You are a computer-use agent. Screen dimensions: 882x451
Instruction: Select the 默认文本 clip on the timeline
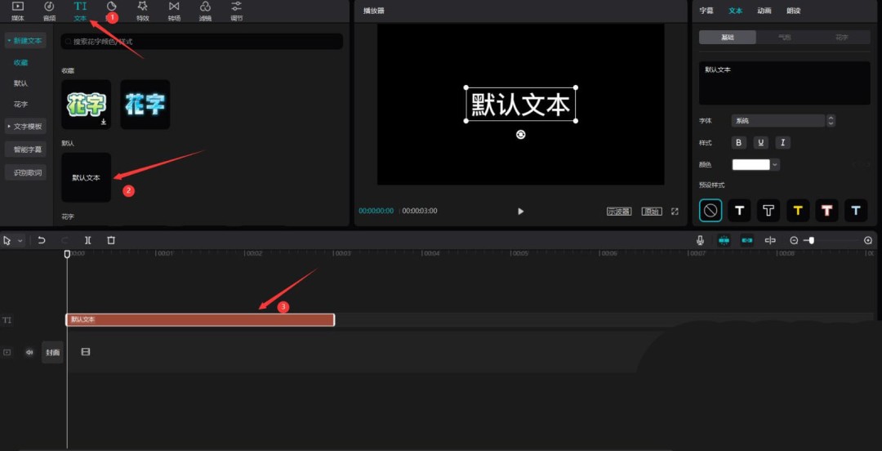tap(200, 319)
